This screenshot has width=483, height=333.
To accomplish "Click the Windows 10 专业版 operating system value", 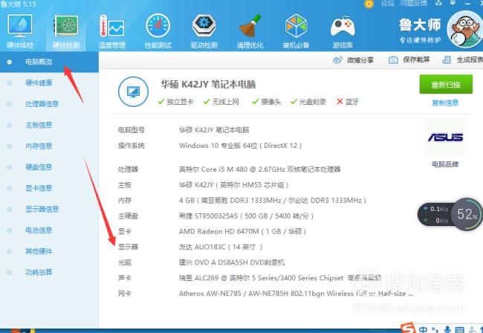I will [x=240, y=146].
